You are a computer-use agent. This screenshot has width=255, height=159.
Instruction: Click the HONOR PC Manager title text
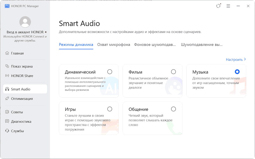(x=25, y=6)
